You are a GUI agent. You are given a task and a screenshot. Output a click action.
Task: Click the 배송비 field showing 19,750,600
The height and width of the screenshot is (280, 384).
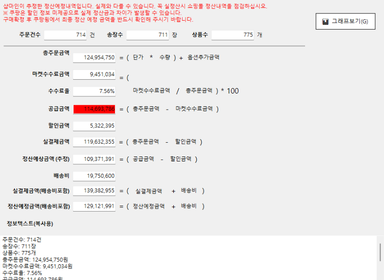pyautogui.click(x=94, y=176)
